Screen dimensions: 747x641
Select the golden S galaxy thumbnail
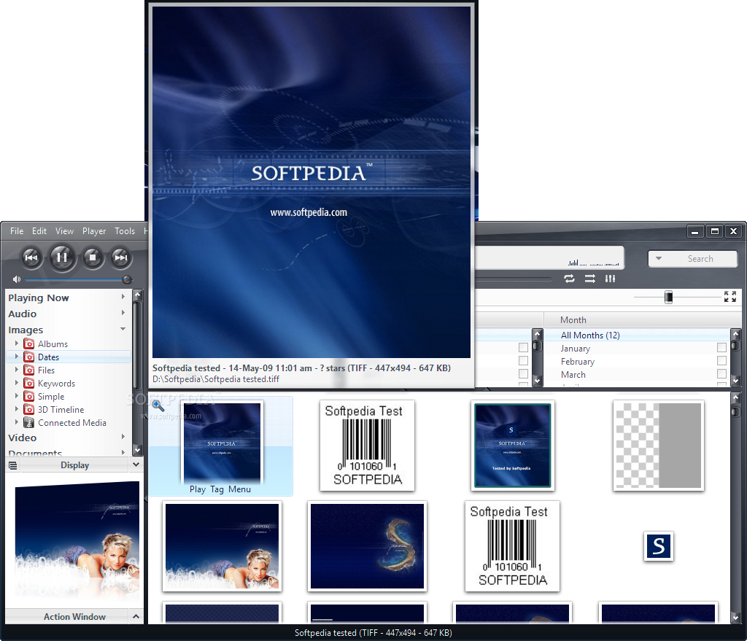pos(367,546)
